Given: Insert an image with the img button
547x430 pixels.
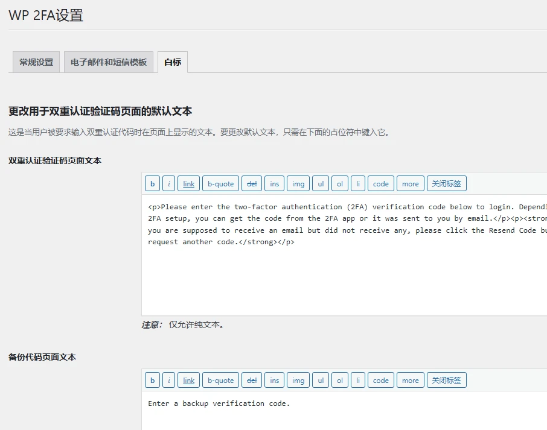Looking at the screenshot, I should [298, 183].
